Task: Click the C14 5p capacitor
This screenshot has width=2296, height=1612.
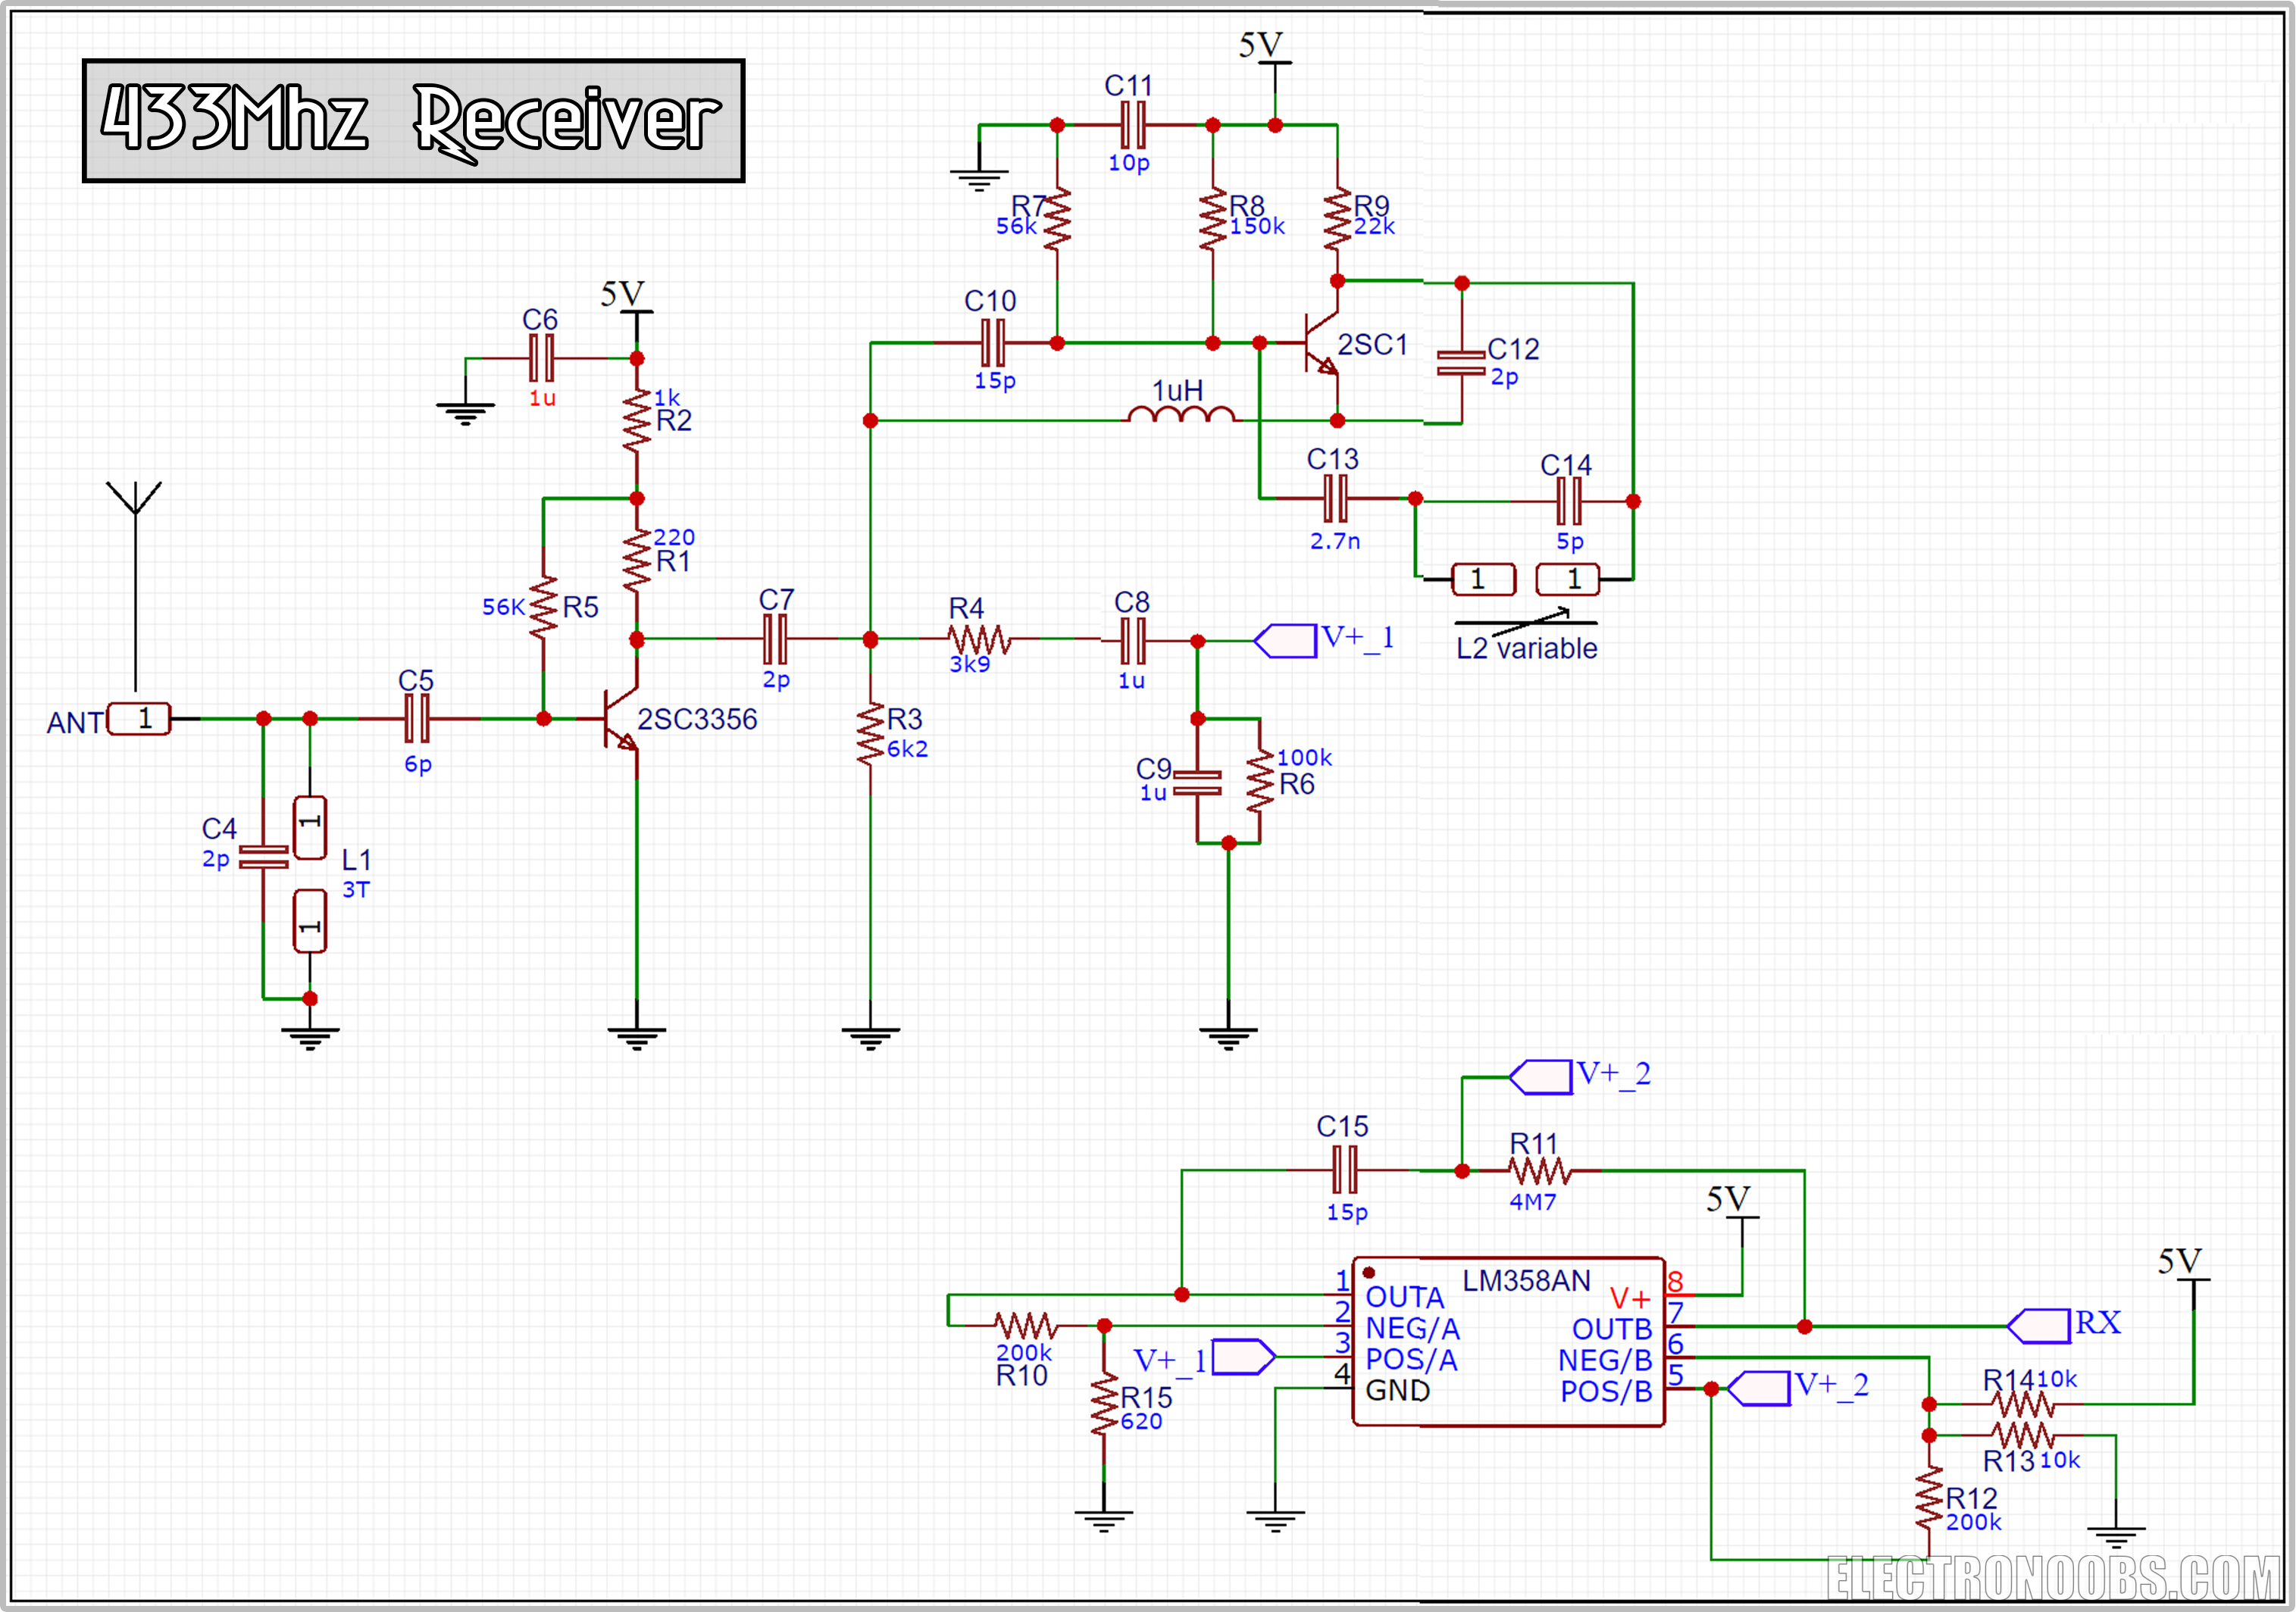Action: point(1569,501)
